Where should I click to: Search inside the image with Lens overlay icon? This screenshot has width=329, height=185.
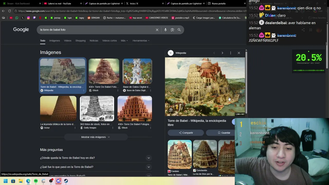[x=171, y=110]
